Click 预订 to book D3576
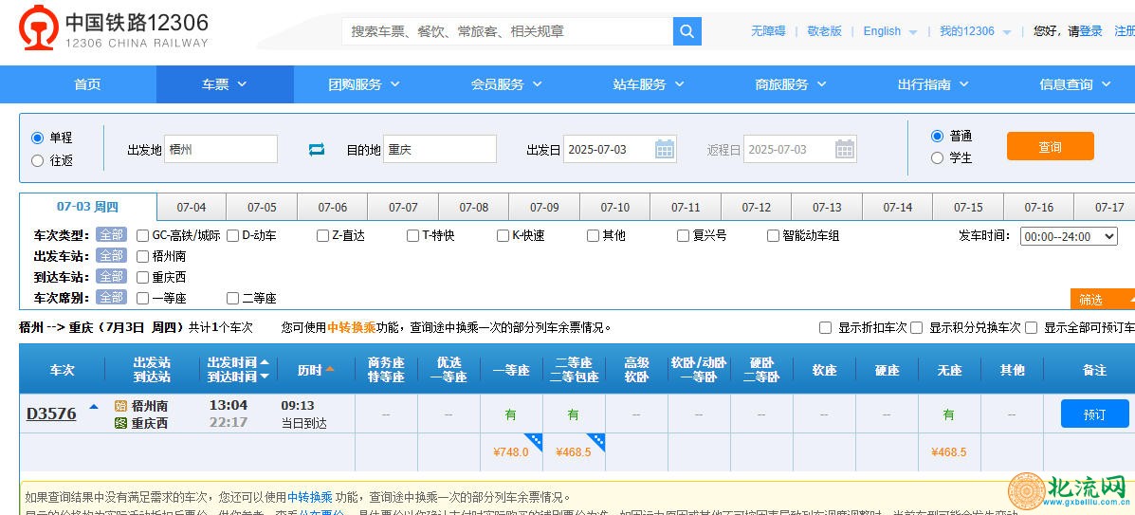This screenshot has height=515, width=1135. 1094,414
